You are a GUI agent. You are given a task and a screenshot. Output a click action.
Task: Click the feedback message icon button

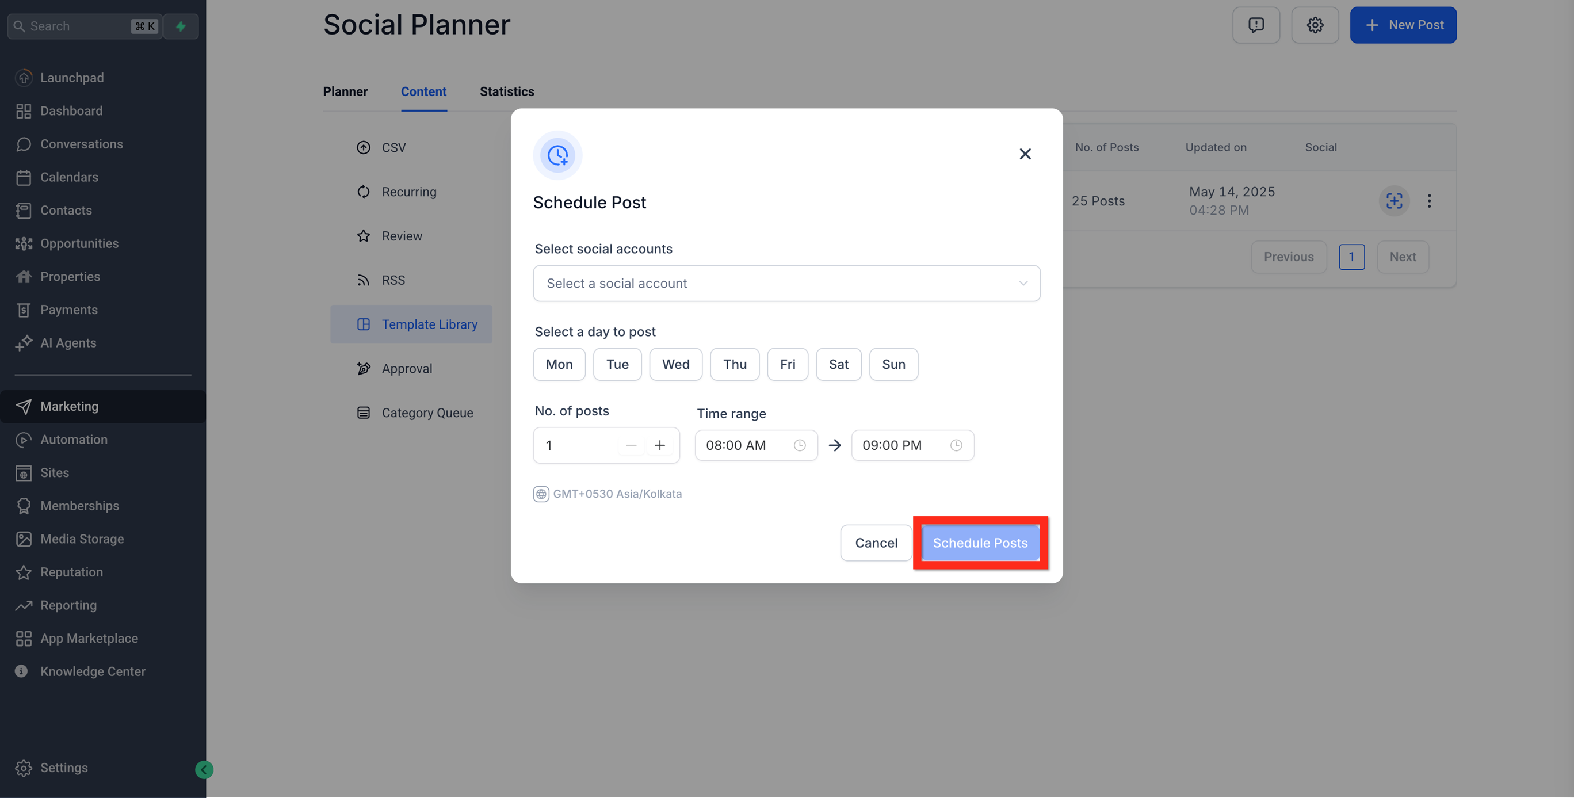pyautogui.click(x=1256, y=25)
